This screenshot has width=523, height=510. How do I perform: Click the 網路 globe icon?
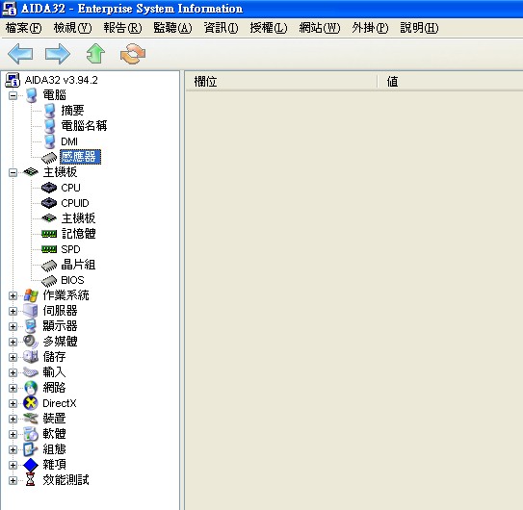click(31, 388)
